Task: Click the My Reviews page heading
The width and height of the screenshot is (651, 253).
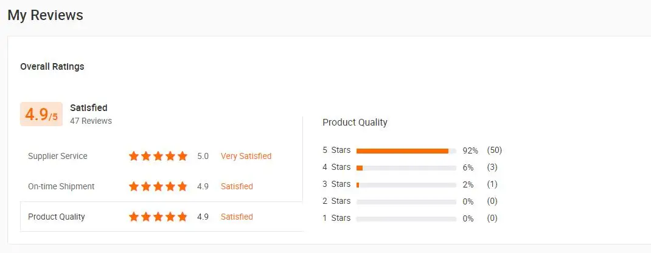Action: tap(45, 15)
